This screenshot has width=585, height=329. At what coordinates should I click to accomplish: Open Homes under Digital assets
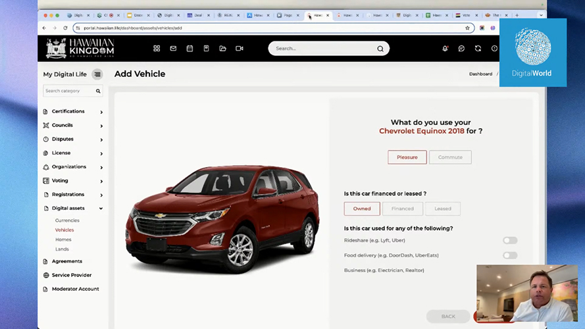click(x=63, y=240)
